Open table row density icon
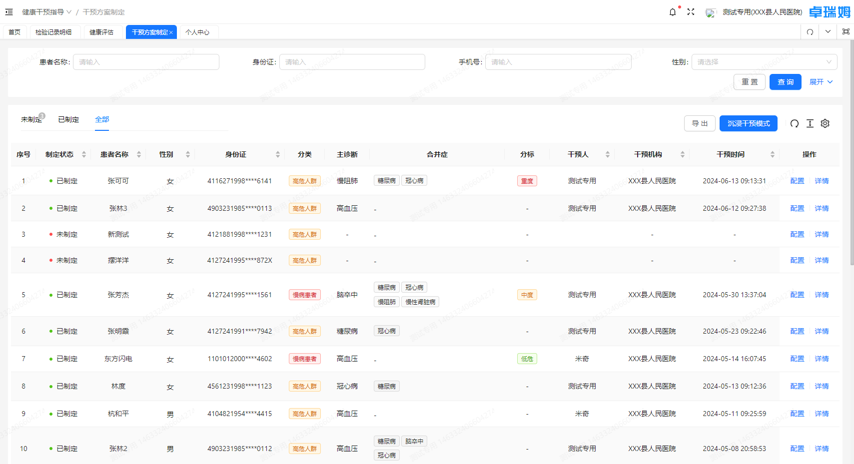 click(810, 123)
